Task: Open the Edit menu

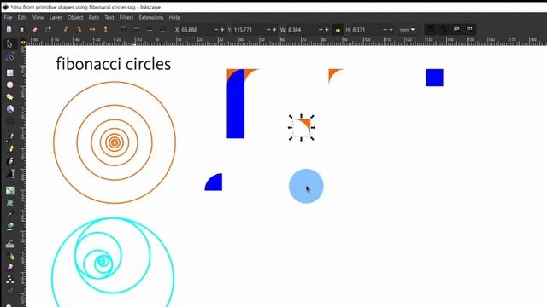Action: (22, 17)
